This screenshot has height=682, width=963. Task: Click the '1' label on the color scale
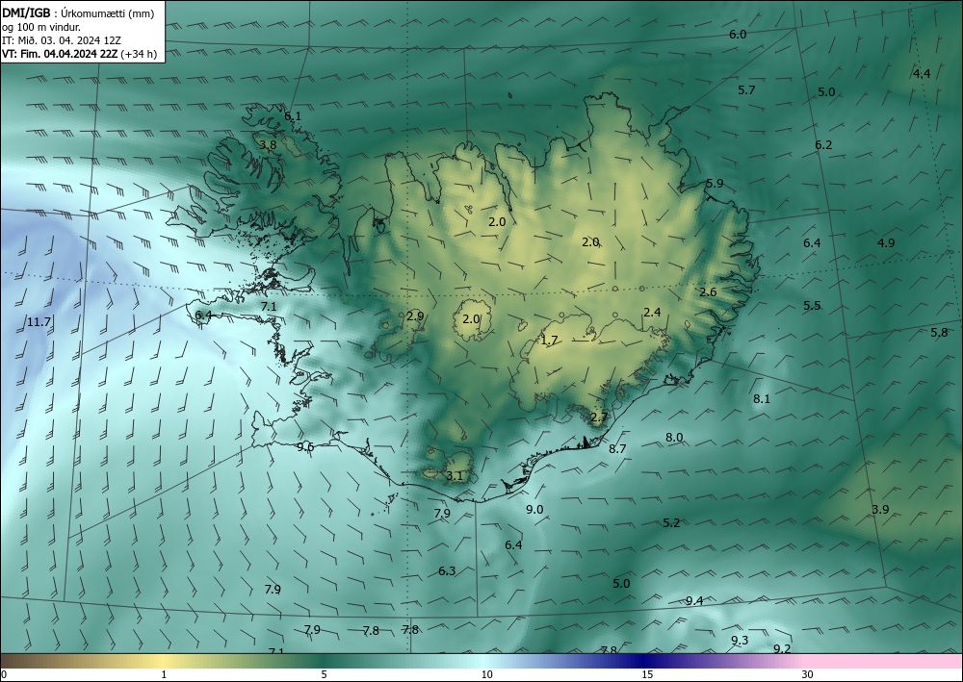point(164,674)
